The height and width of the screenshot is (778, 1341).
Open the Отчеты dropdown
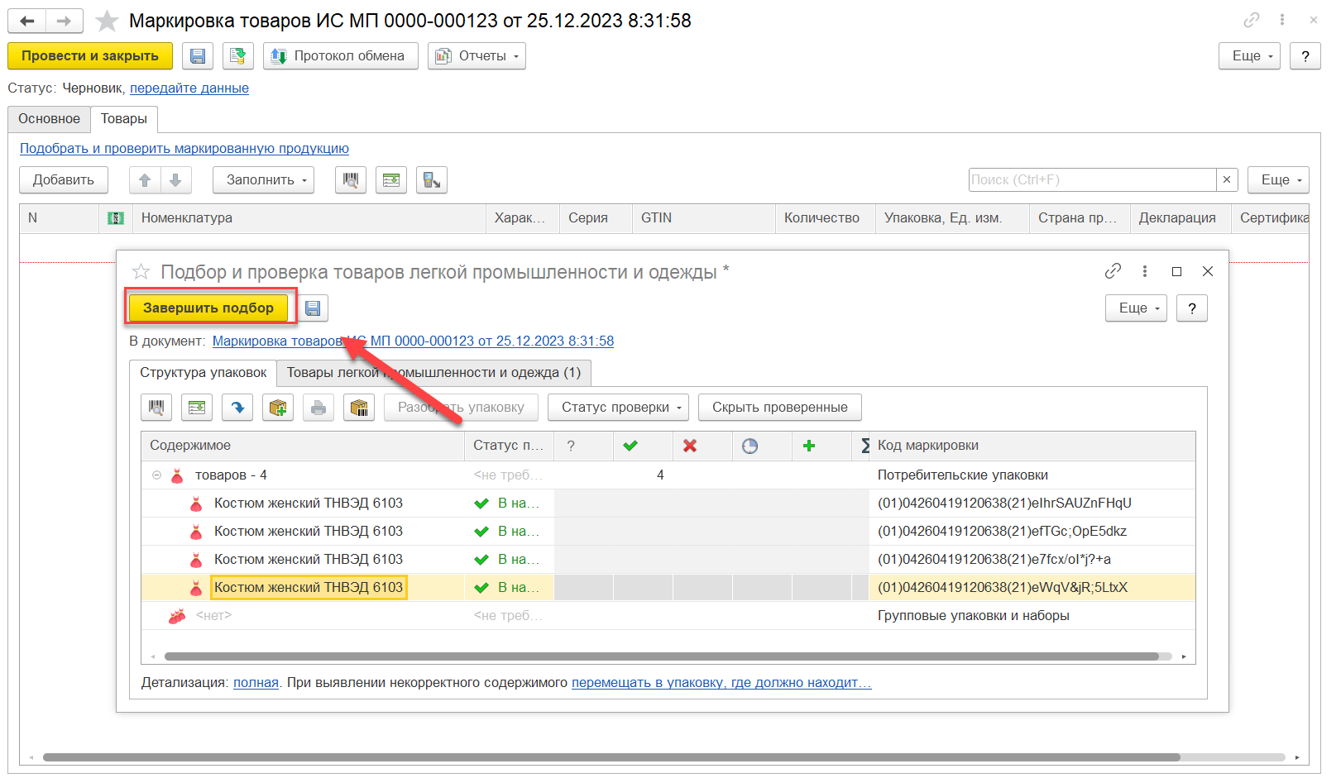pyautogui.click(x=477, y=56)
